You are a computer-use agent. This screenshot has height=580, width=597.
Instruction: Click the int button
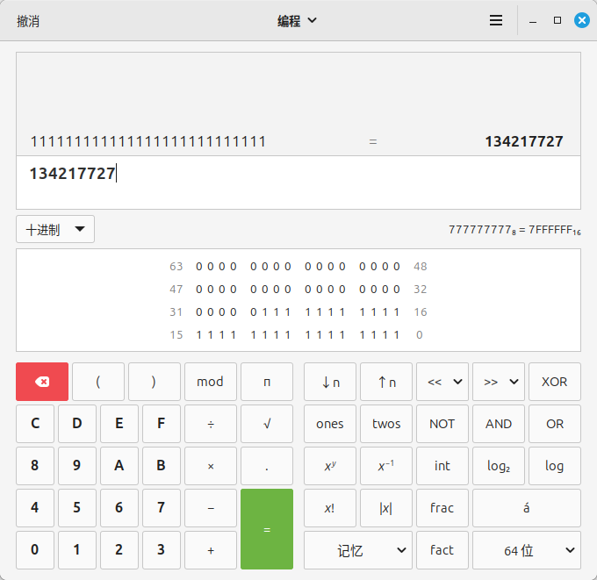pyautogui.click(x=442, y=466)
